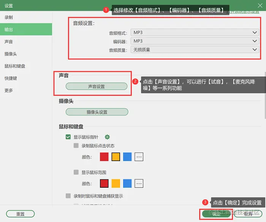Pick red click-state color swatch
This screenshot has height=222, width=266.
[x=104, y=157]
